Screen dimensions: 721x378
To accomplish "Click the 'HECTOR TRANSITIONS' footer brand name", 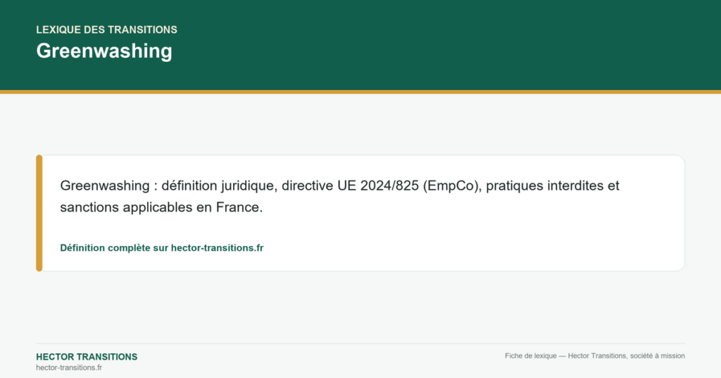I will point(87,357).
